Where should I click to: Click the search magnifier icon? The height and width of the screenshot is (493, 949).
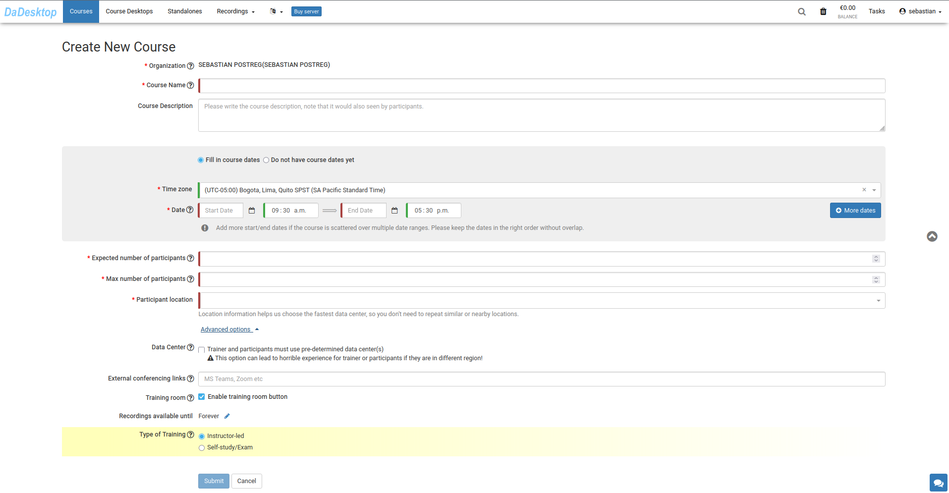[x=801, y=11]
